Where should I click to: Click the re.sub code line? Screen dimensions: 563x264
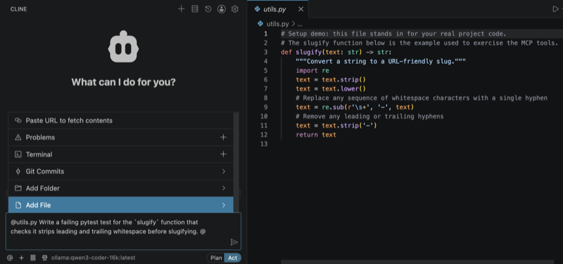(355, 107)
